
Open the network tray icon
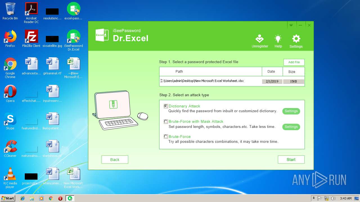coord(327,198)
